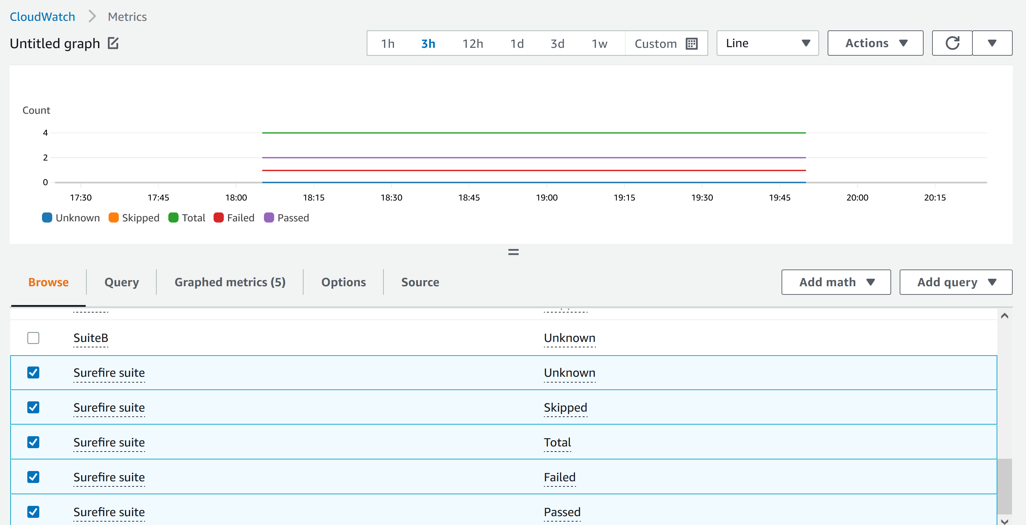Open the Add math dropdown
The image size is (1026, 525).
coord(835,282)
